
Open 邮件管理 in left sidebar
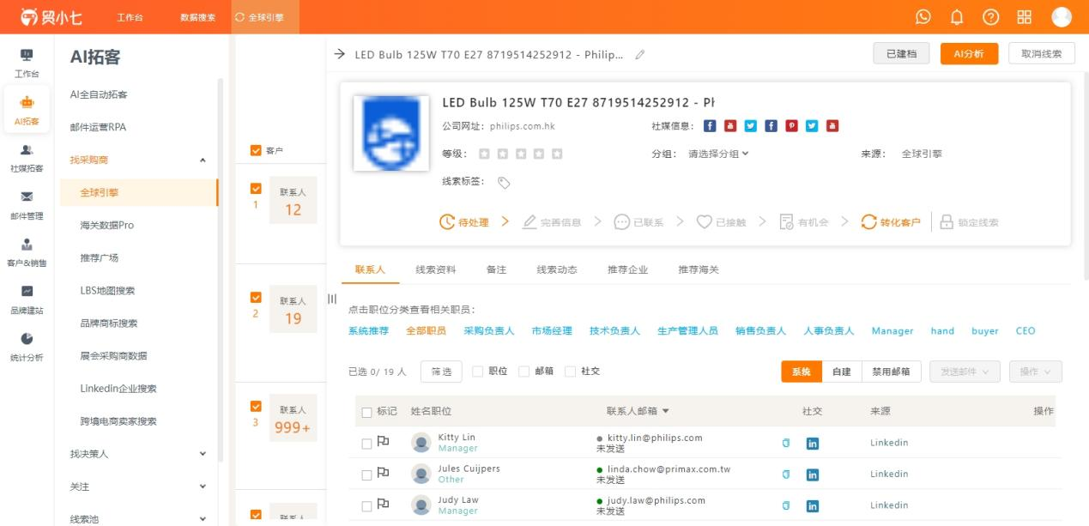[27, 204]
